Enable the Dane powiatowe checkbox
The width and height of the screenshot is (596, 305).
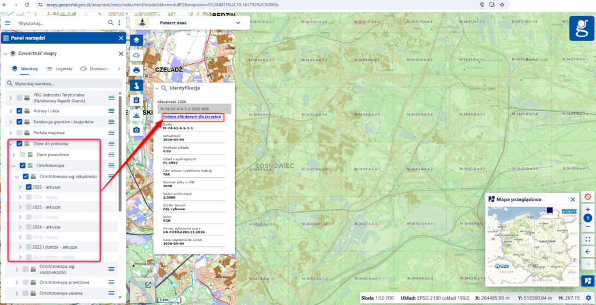pyautogui.click(x=23, y=155)
